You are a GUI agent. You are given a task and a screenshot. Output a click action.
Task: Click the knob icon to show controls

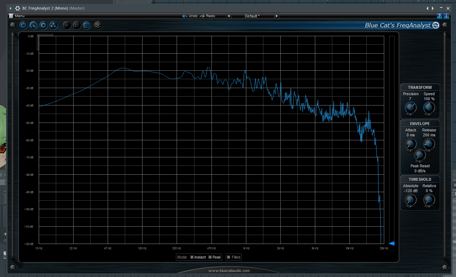pyautogui.click(x=33, y=25)
